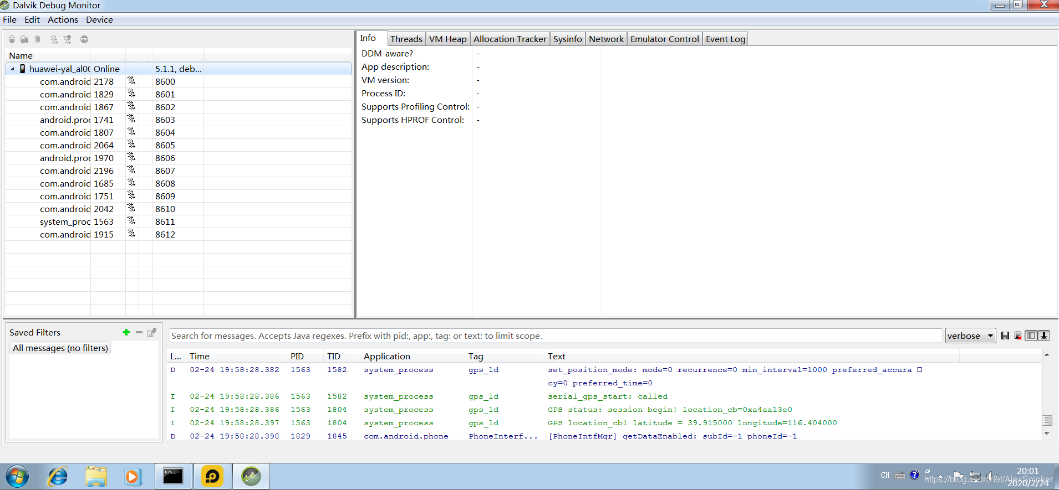This screenshot has width=1059, height=490.
Task: Open the Windows Start menu
Action: point(17,476)
